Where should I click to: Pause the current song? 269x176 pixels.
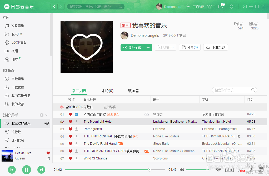(27, 170)
